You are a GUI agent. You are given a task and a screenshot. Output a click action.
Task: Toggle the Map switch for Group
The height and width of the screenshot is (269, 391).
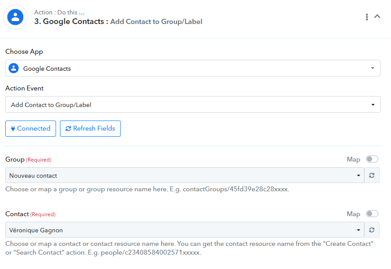click(372, 159)
